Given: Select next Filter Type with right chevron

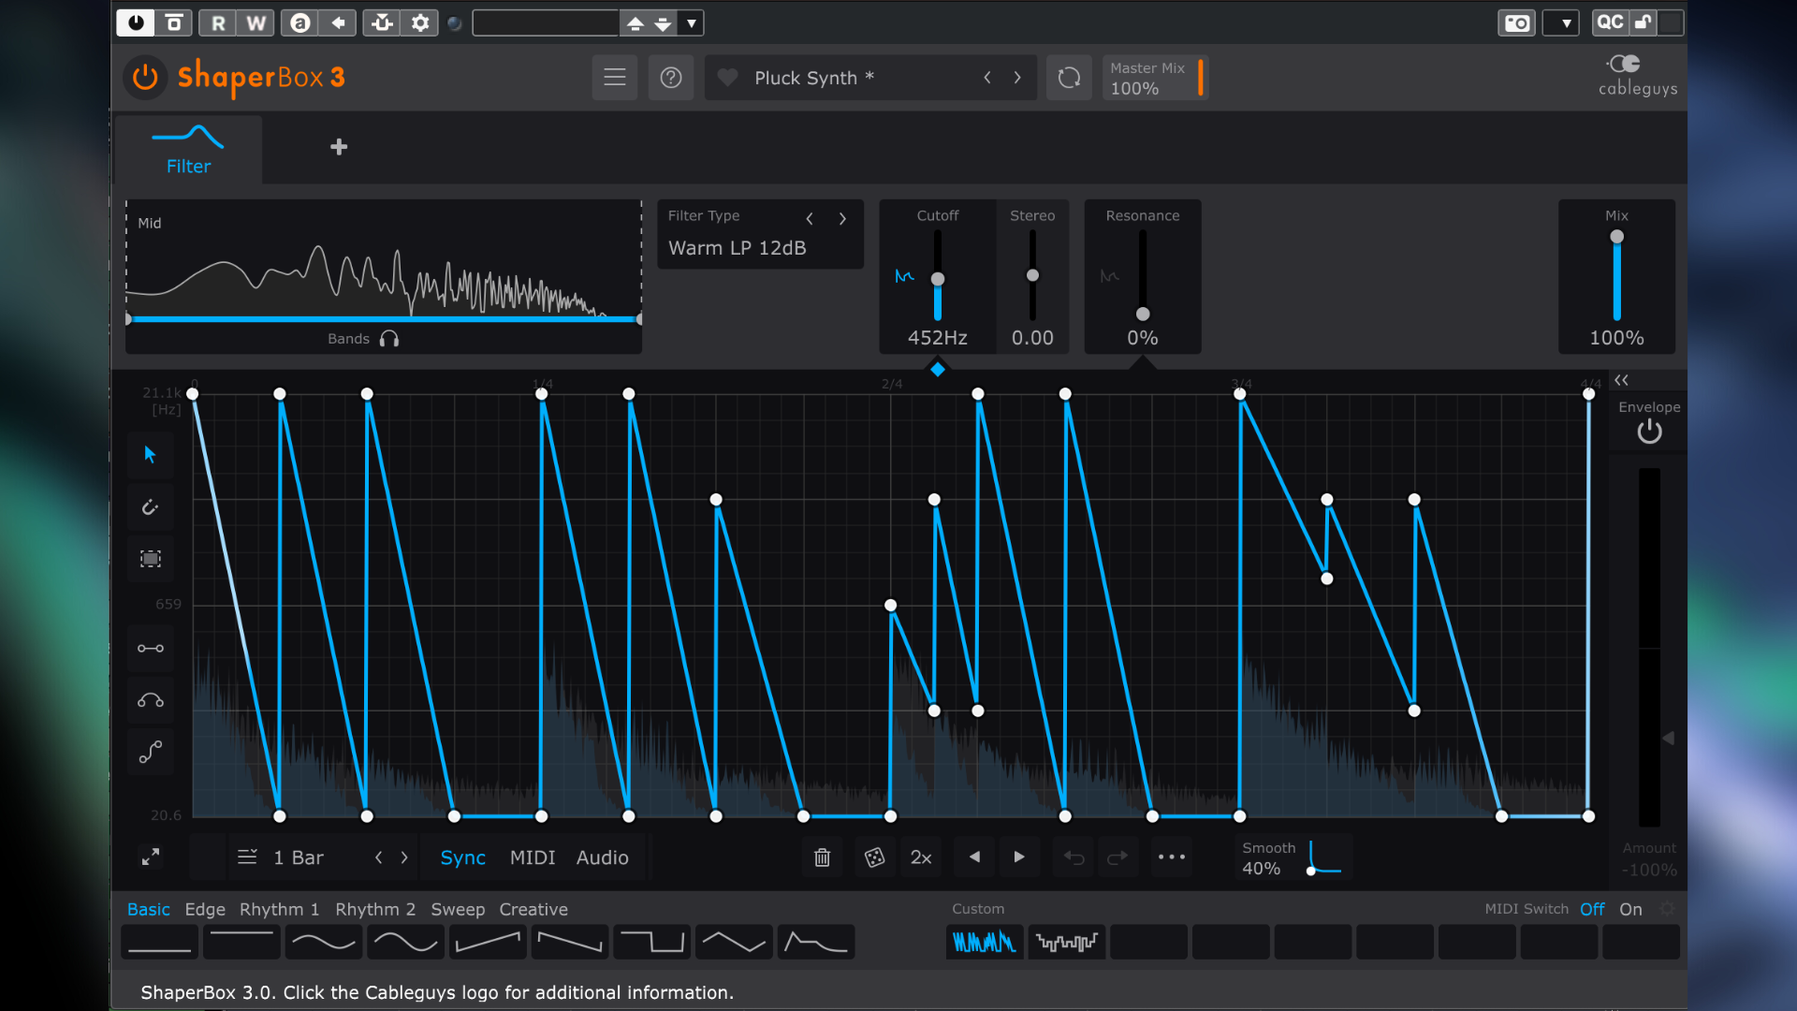Looking at the screenshot, I should coord(842,218).
